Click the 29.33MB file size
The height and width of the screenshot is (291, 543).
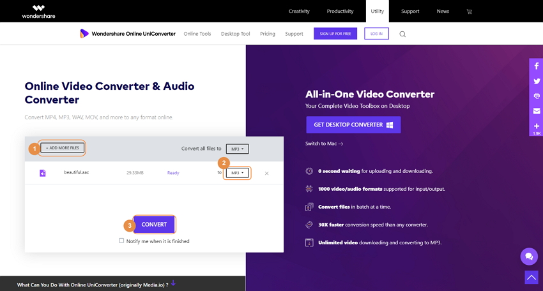pyautogui.click(x=135, y=172)
